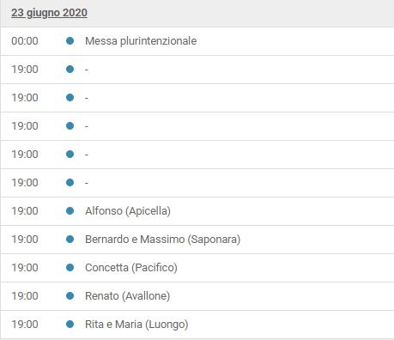The width and height of the screenshot is (394, 340).
Task: Click the blue dot beside Renato (Avallone)
Action: [x=70, y=296]
